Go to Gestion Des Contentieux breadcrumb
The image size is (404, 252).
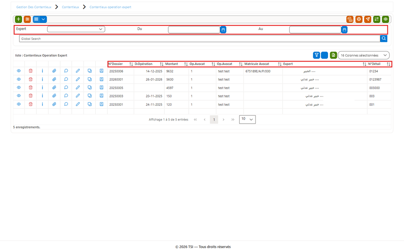34,7
